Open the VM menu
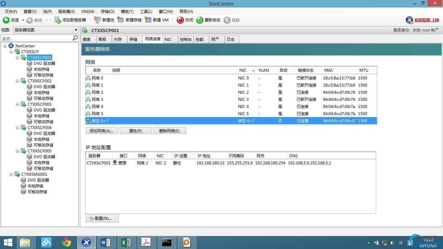This screenshot has width=443, height=249. point(88,12)
